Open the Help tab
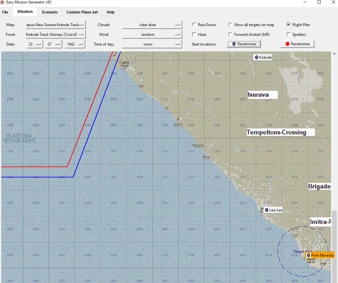The height and width of the screenshot is (283, 338). click(110, 12)
